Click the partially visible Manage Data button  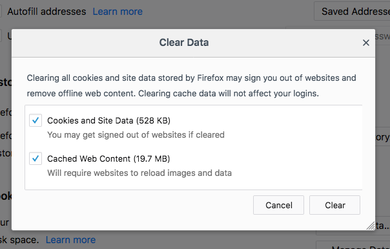point(353,245)
